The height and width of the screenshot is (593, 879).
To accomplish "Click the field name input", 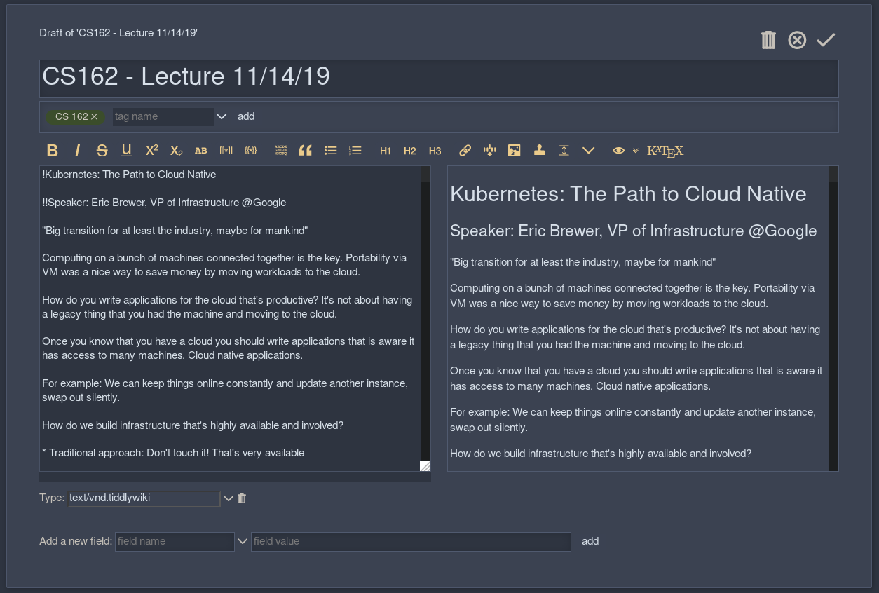I will point(175,541).
